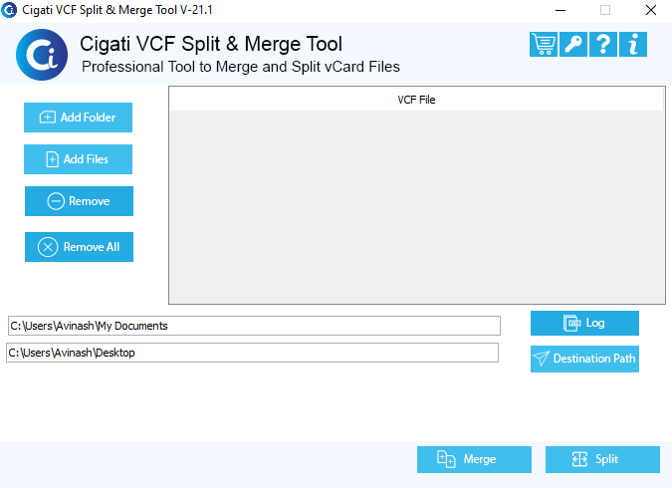Screen dimensions: 672x488
Task: Click the X circle icon in Remove All
Action: click(x=48, y=247)
